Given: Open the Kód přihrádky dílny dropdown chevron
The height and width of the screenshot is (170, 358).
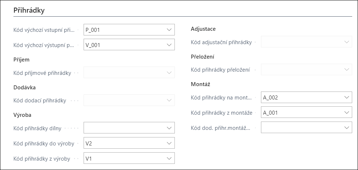Looking at the screenshot, I should tap(169, 128).
